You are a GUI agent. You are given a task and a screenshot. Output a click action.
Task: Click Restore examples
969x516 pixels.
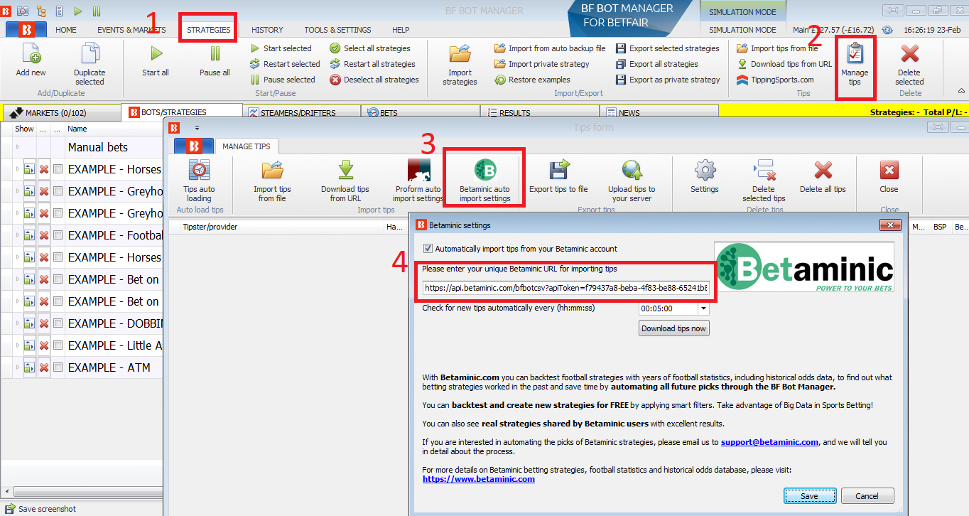tap(531, 80)
